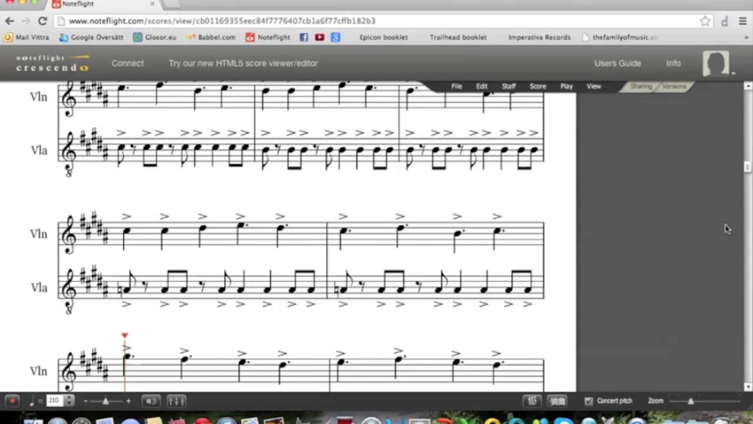Open the thefamilyofmusic.co bookmark
This screenshot has height=424, width=753.
pos(620,37)
